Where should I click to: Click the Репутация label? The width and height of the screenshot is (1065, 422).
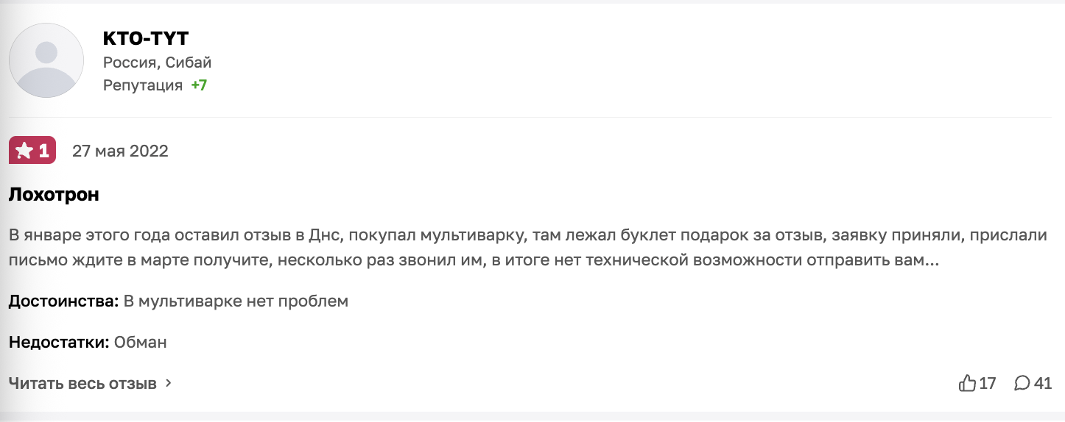[x=143, y=85]
